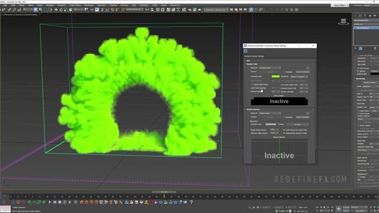Click the Redo arrow in main toolbar
The width and height of the screenshot is (379, 213).
[x=4, y=9]
